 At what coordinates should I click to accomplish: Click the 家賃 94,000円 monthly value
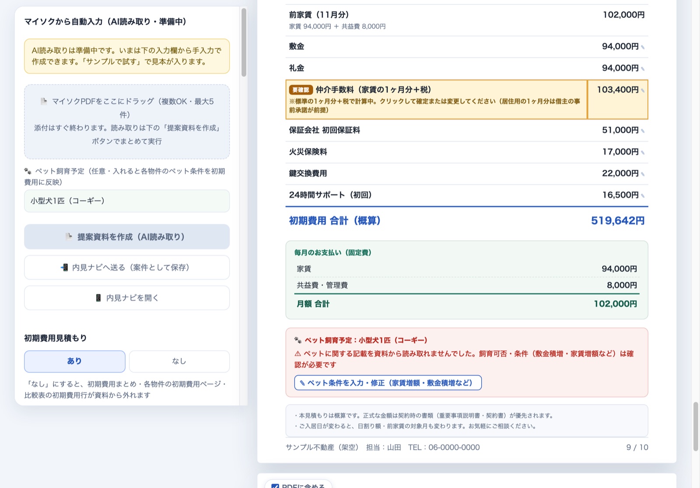619,269
